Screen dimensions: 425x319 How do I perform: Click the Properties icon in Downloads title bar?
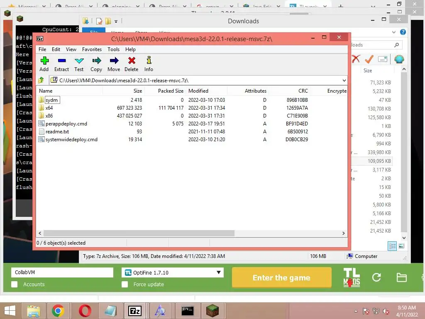[x=99, y=21]
